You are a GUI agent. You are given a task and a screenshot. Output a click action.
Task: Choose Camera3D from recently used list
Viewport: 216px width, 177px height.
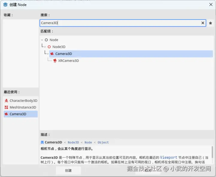coord(21,114)
